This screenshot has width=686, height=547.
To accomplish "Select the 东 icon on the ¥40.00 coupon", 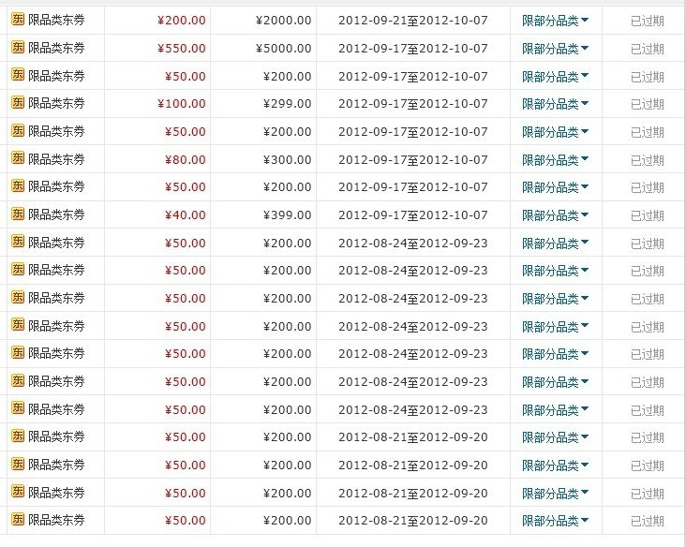I will coord(18,214).
